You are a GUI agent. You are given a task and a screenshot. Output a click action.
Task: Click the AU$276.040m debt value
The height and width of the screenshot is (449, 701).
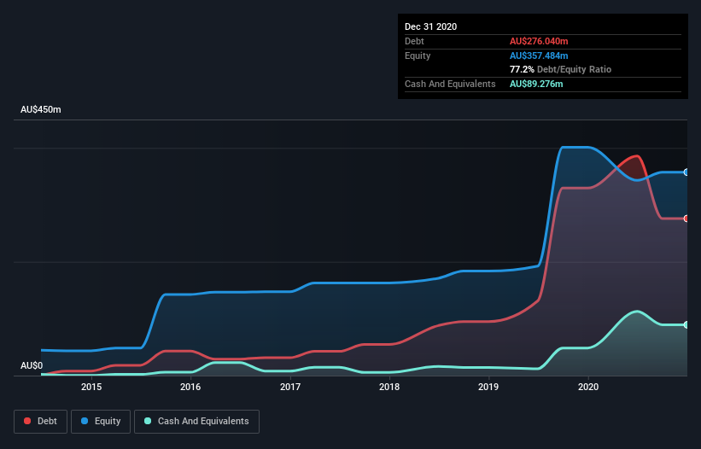pyautogui.click(x=539, y=41)
